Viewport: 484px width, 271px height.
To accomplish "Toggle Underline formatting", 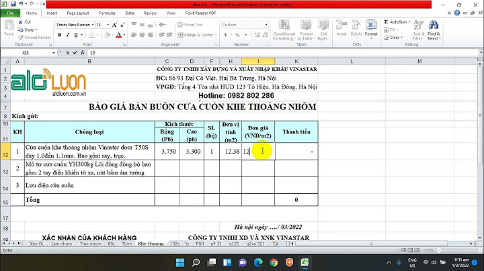I will point(75,35).
